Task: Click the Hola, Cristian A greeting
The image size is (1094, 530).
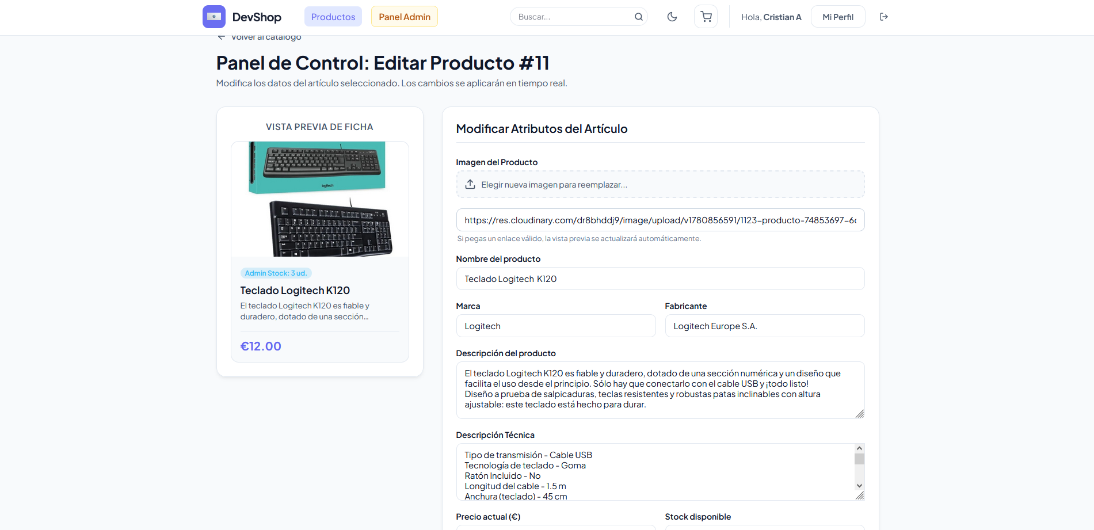Action: point(771,17)
